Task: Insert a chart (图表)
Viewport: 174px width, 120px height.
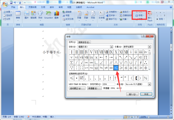Action: (57, 15)
